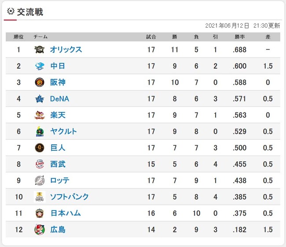Open the 日本ハム team link
The height and width of the screenshot is (247, 286).
coord(65,213)
